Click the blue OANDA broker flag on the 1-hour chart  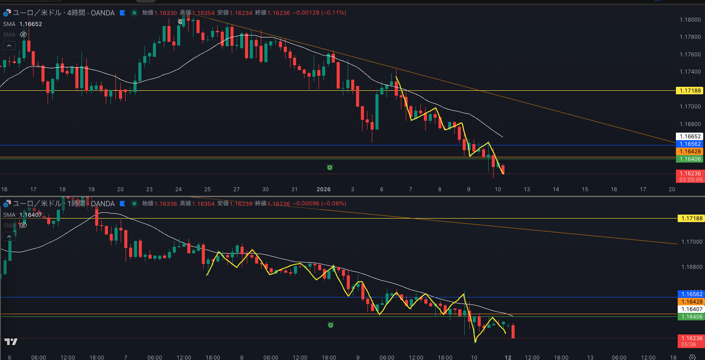point(122,204)
